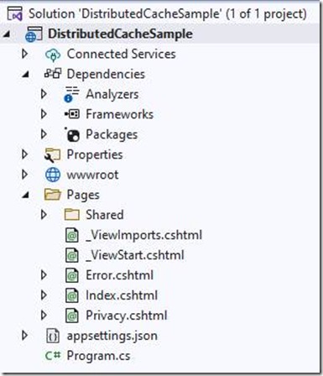Click the Connected Services cloud icon
The width and height of the screenshot is (323, 376).
[x=53, y=55]
